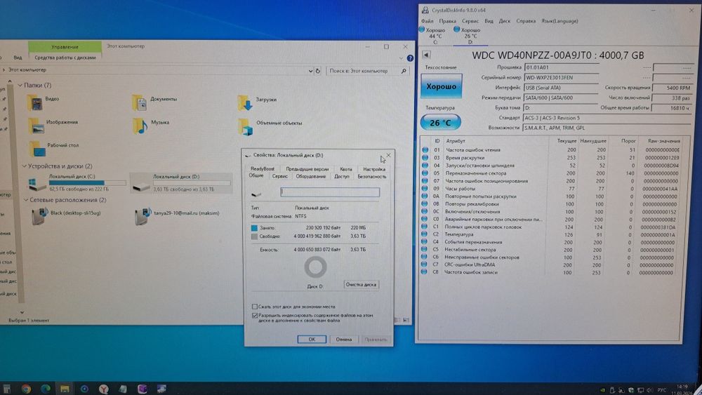This screenshot has height=395, width=702.
Task: Open Язык(Language) menu
Action: pos(559,21)
